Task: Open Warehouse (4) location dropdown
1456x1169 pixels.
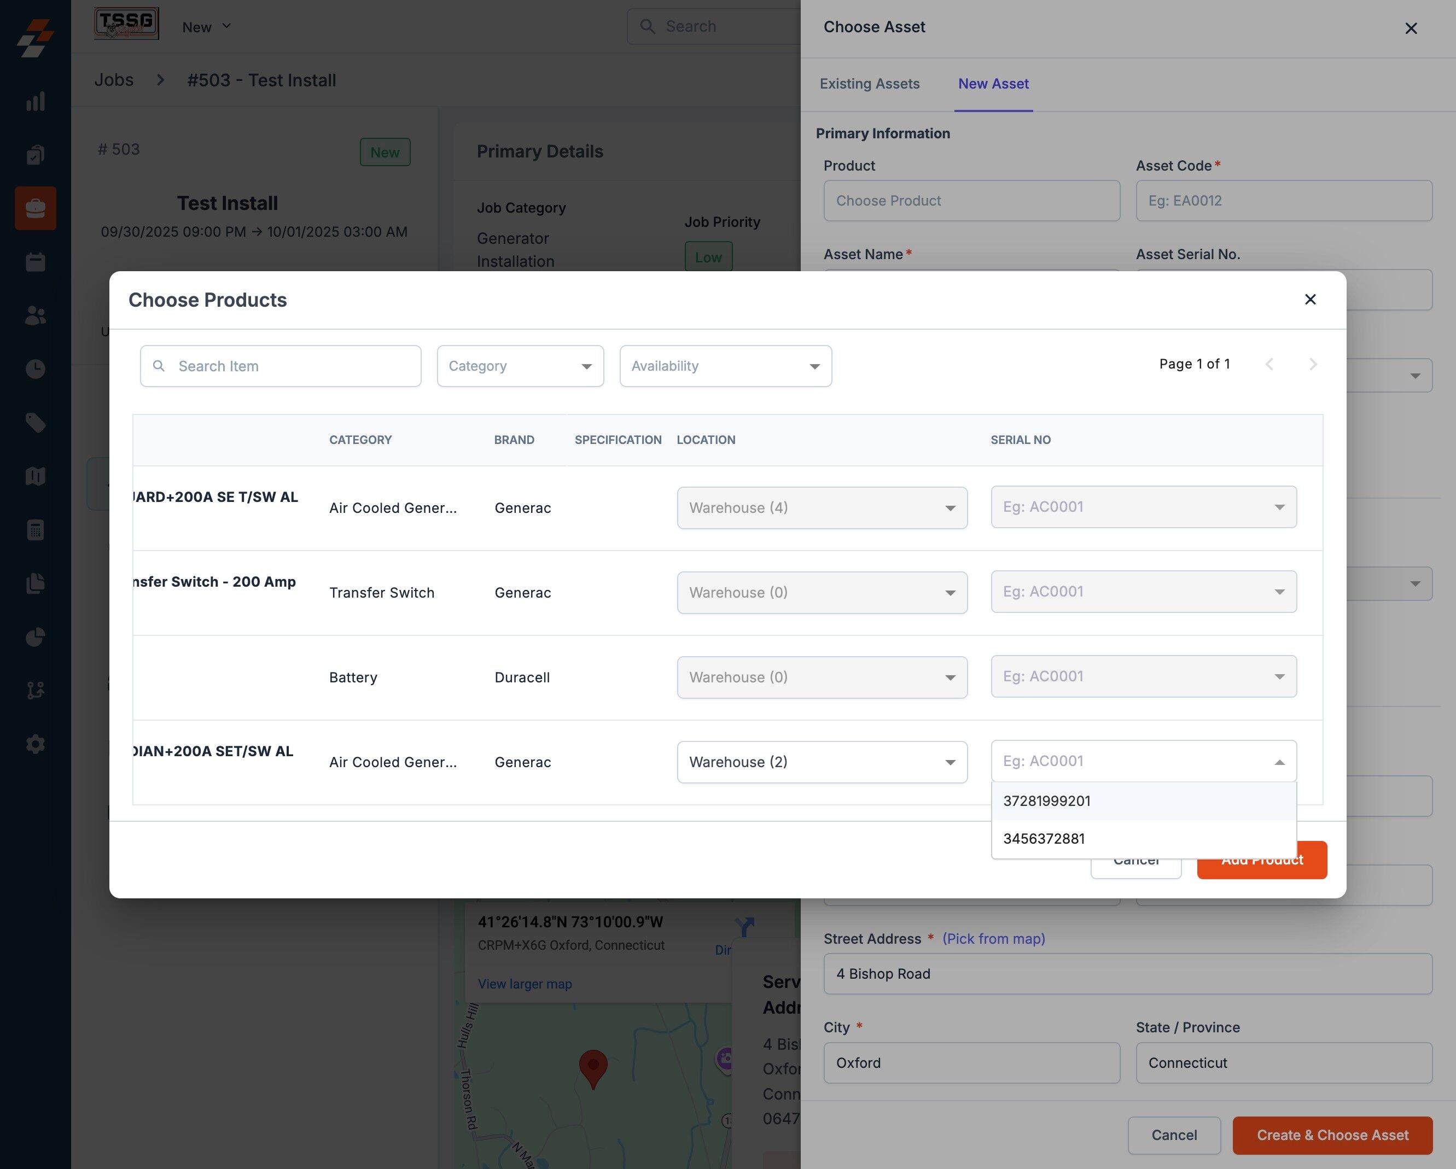Action: pyautogui.click(x=822, y=507)
